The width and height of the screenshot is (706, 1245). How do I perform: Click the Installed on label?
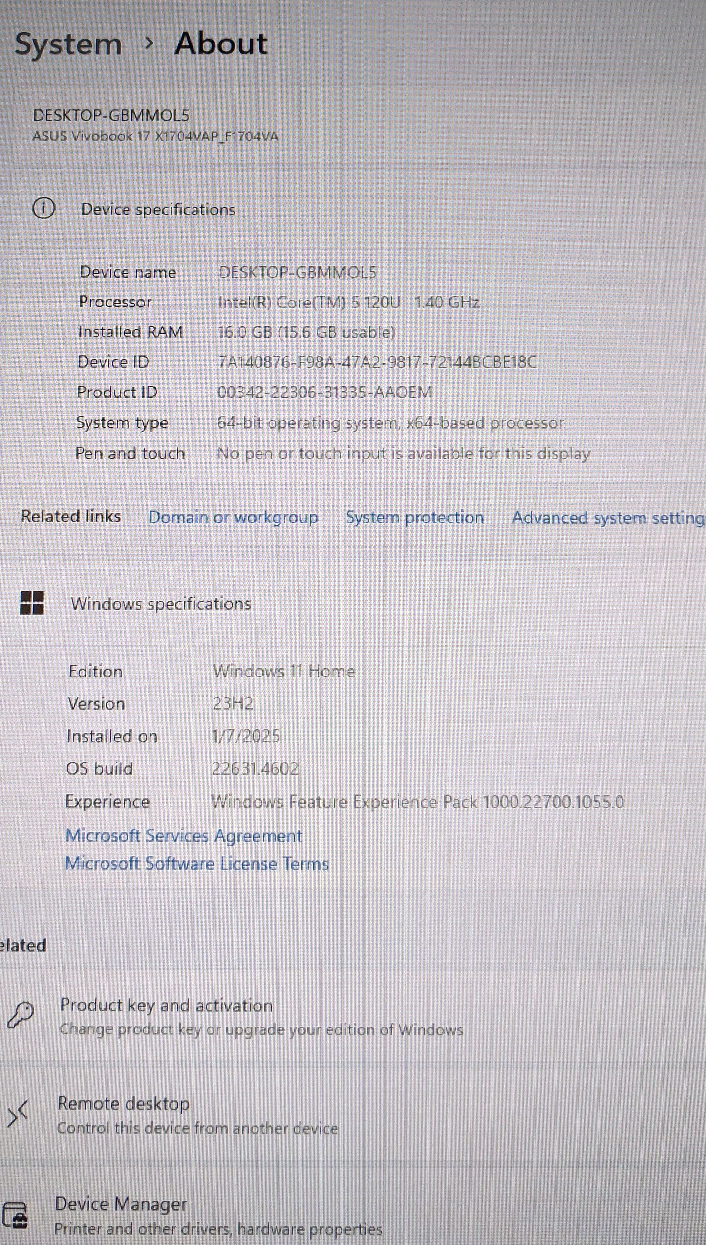point(112,736)
